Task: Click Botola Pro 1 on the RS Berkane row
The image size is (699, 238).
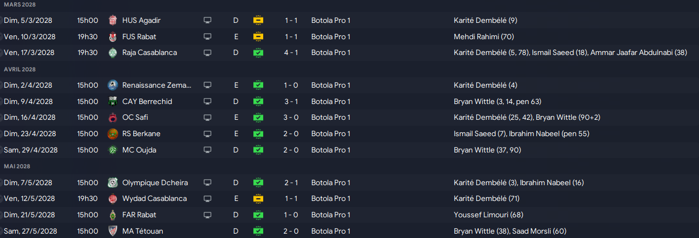Action: click(x=331, y=133)
